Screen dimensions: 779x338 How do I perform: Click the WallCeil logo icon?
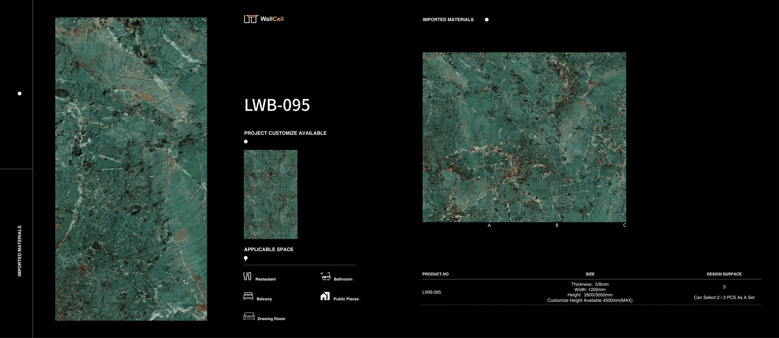pyautogui.click(x=251, y=19)
